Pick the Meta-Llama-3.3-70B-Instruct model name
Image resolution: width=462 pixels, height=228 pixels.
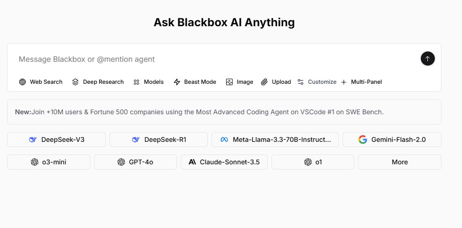pos(282,140)
